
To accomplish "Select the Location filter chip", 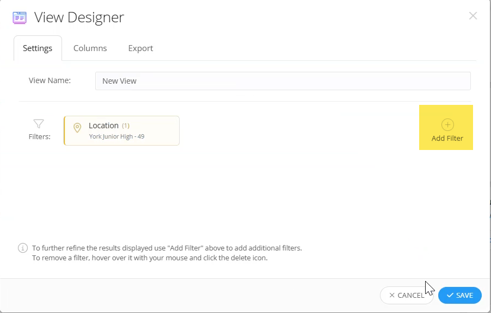I will coord(121,130).
